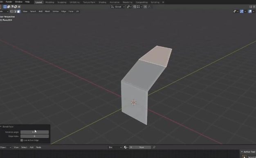Screen dimensions: 256x158
Task: Click the Rotation angle value field
Action: 35,132
